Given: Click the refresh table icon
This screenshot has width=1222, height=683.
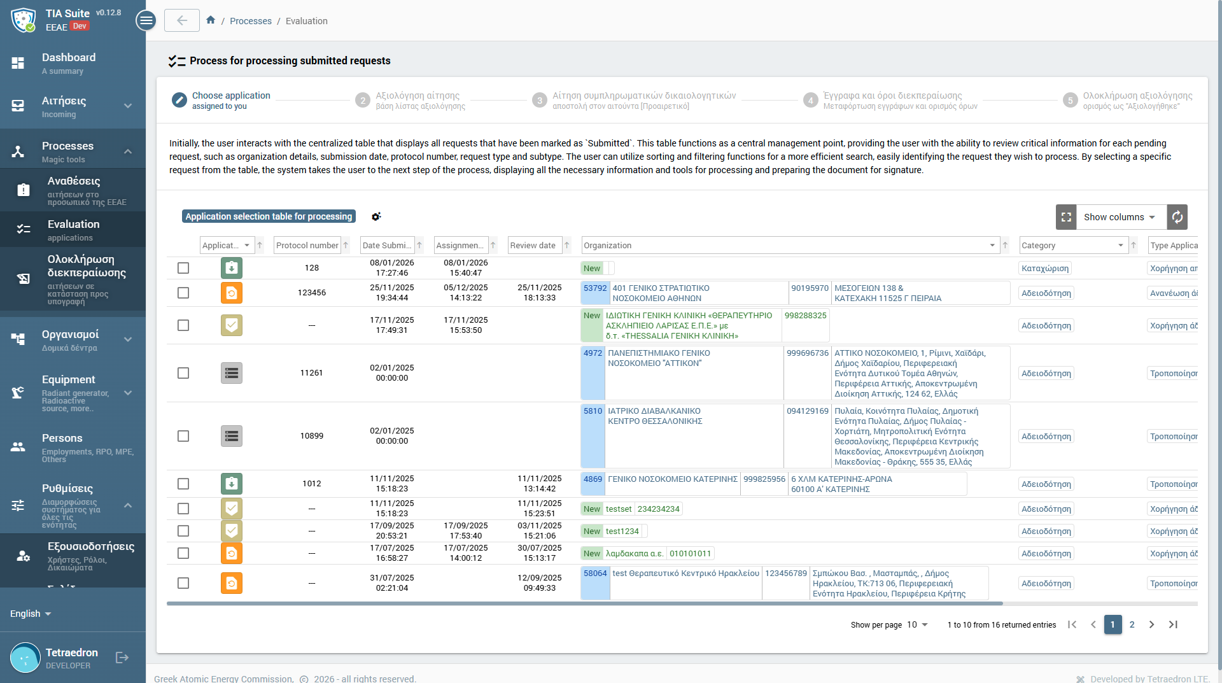Looking at the screenshot, I should (1177, 217).
